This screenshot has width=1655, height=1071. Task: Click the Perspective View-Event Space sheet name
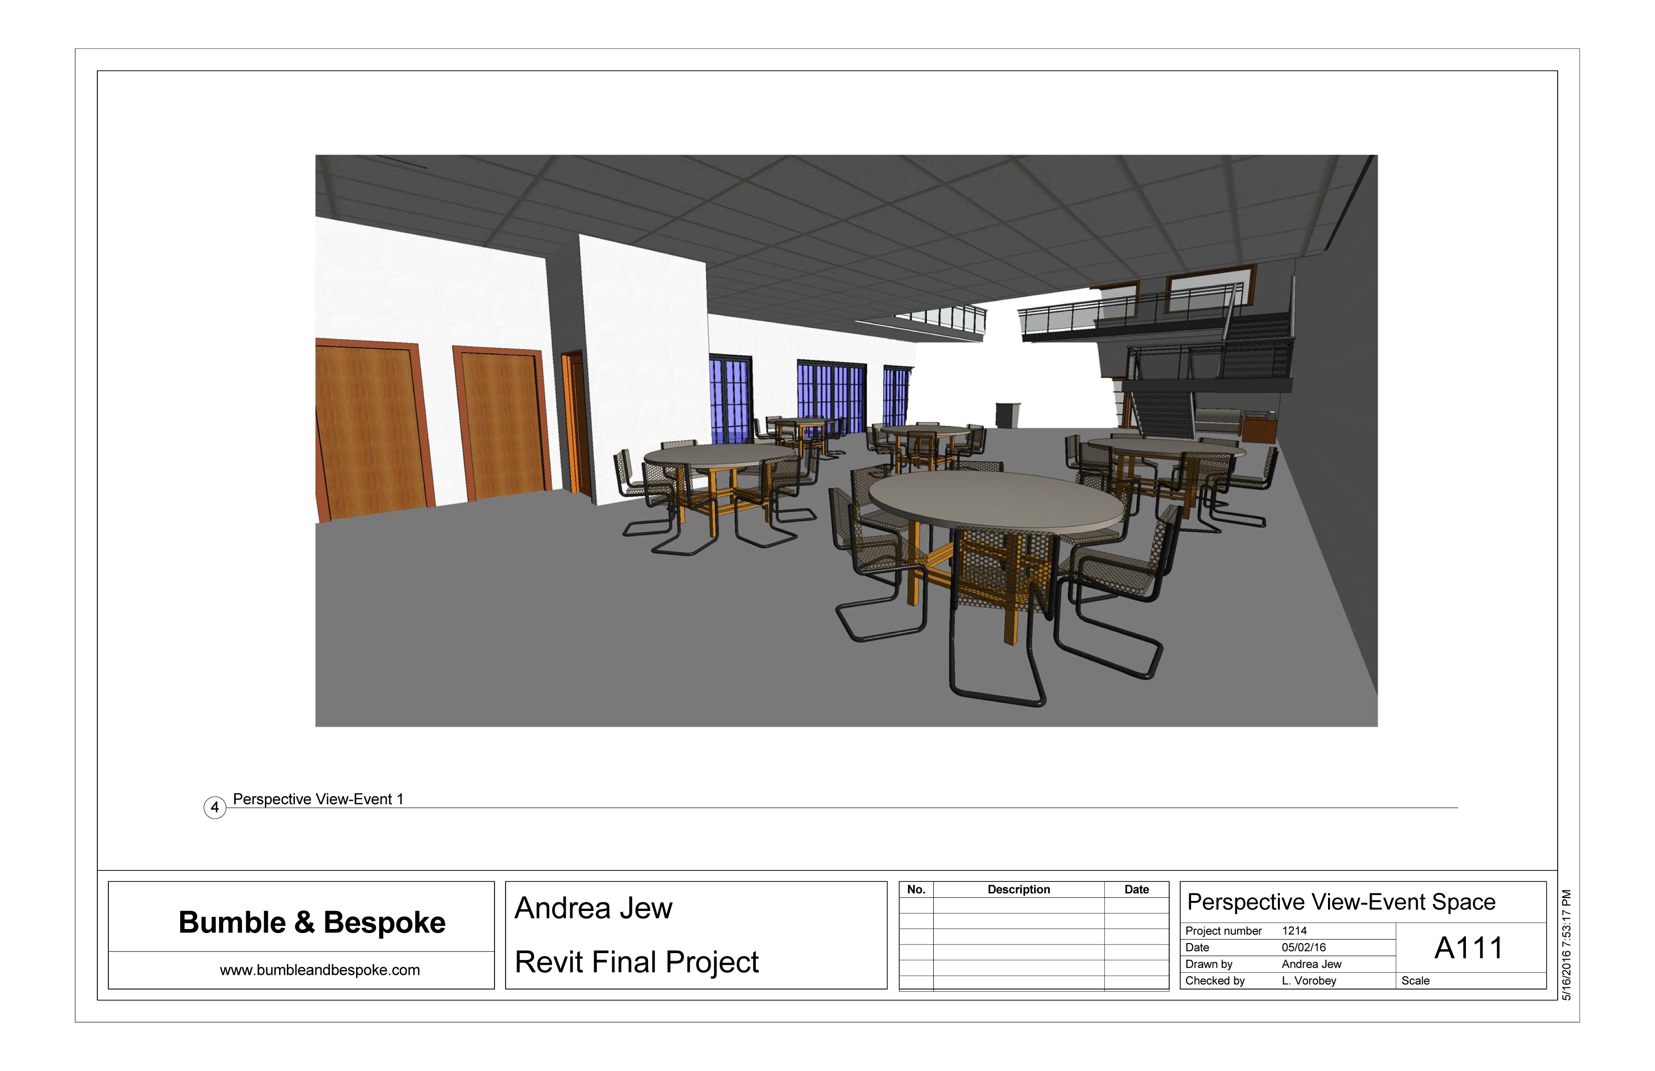point(1341,902)
